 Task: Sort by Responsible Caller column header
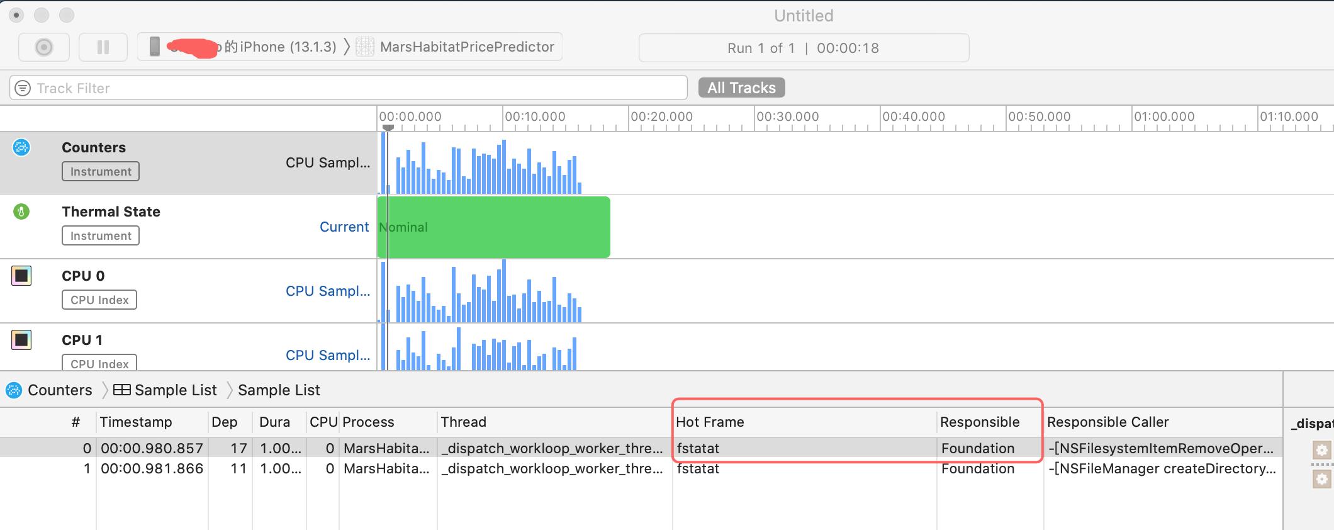(x=1107, y=422)
